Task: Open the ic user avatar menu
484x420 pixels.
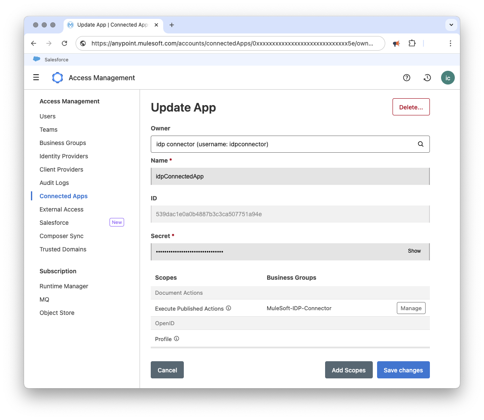Action: (x=447, y=78)
